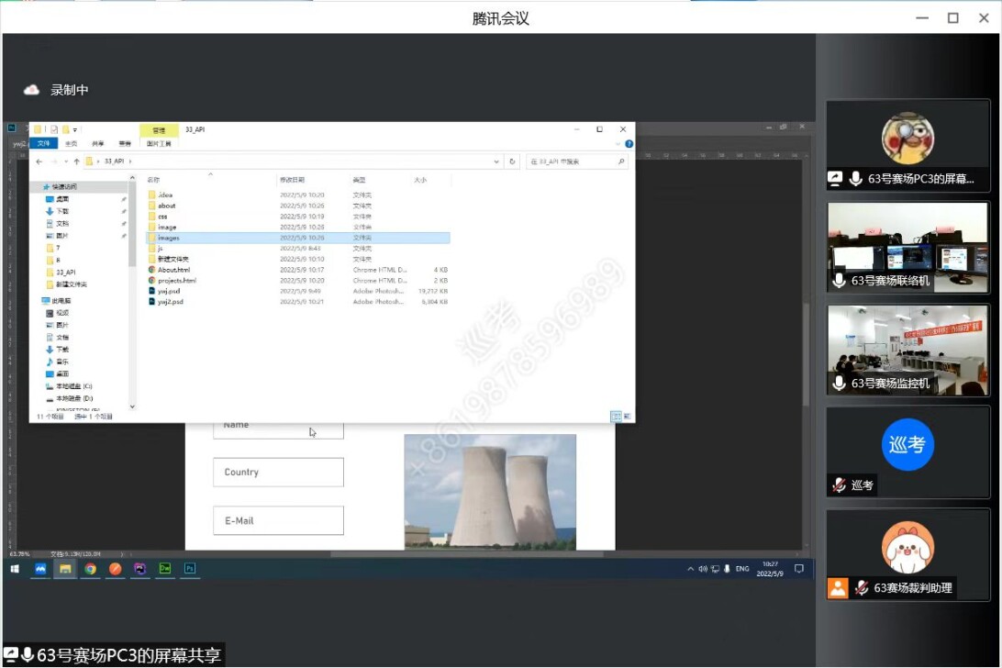Open 本地磁盘 (D:) in the navigation pane

[x=73, y=398]
